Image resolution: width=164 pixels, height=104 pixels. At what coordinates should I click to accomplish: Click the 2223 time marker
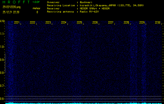[48, 23]
